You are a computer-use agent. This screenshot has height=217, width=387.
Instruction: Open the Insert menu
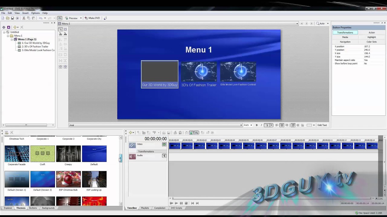(x=25, y=13)
